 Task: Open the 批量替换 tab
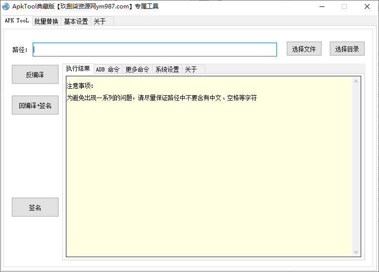[x=47, y=21]
